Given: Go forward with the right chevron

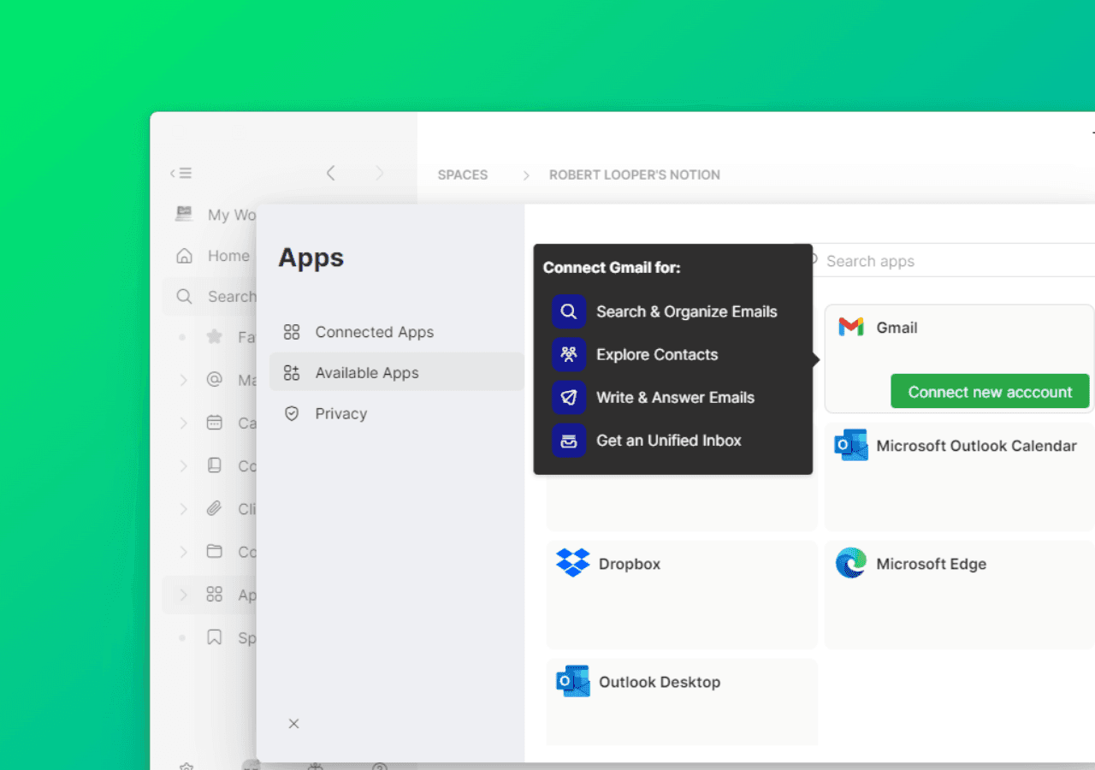Looking at the screenshot, I should (x=380, y=173).
